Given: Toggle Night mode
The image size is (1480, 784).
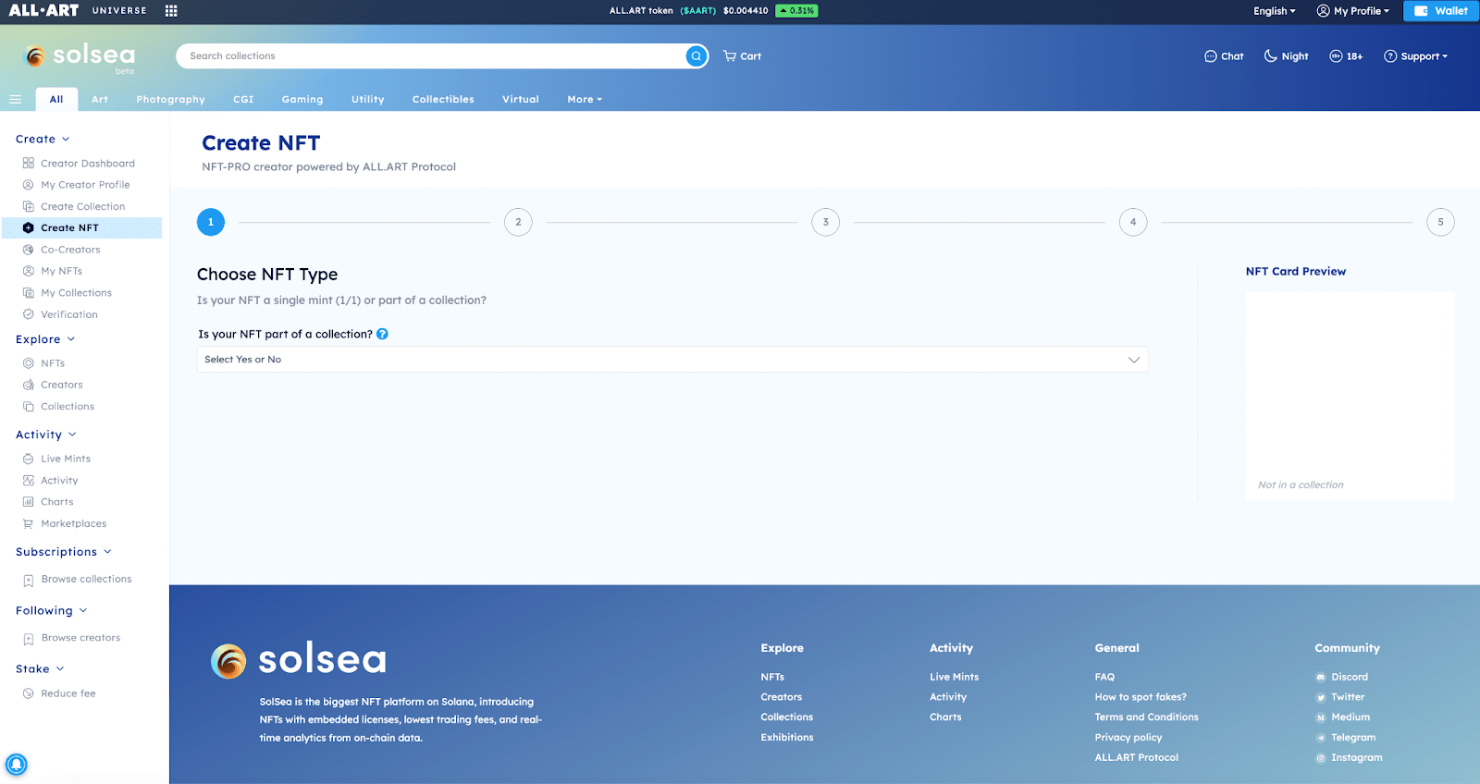Looking at the screenshot, I should click(1286, 56).
